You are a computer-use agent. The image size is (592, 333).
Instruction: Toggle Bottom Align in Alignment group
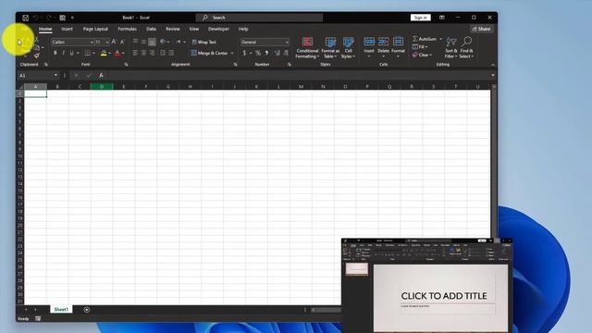(x=152, y=42)
